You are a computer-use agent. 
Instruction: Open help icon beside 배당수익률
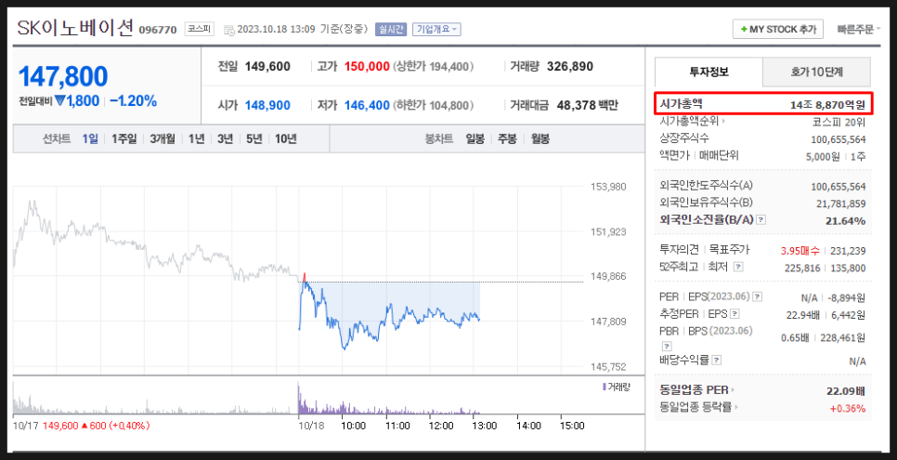pos(718,361)
